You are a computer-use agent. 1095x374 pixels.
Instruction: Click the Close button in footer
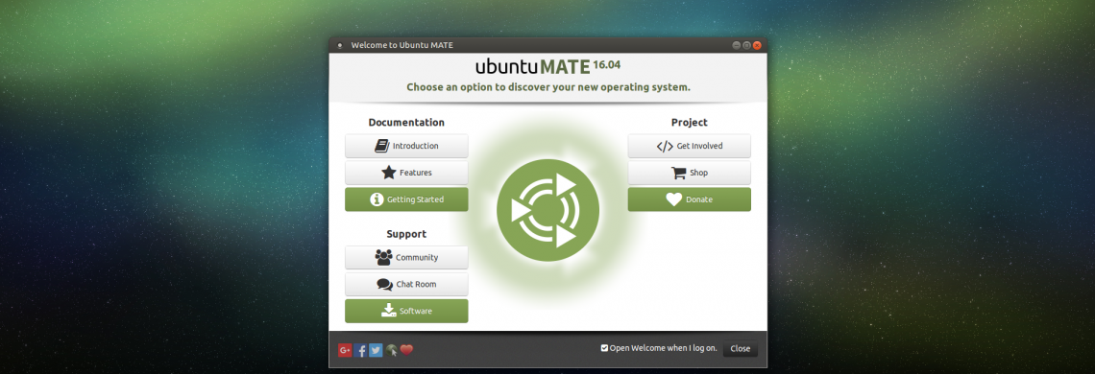click(741, 348)
